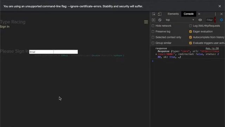Open the Github link in footer
Image resolution: width=225 pixels, height=127 pixels.
[65, 55]
